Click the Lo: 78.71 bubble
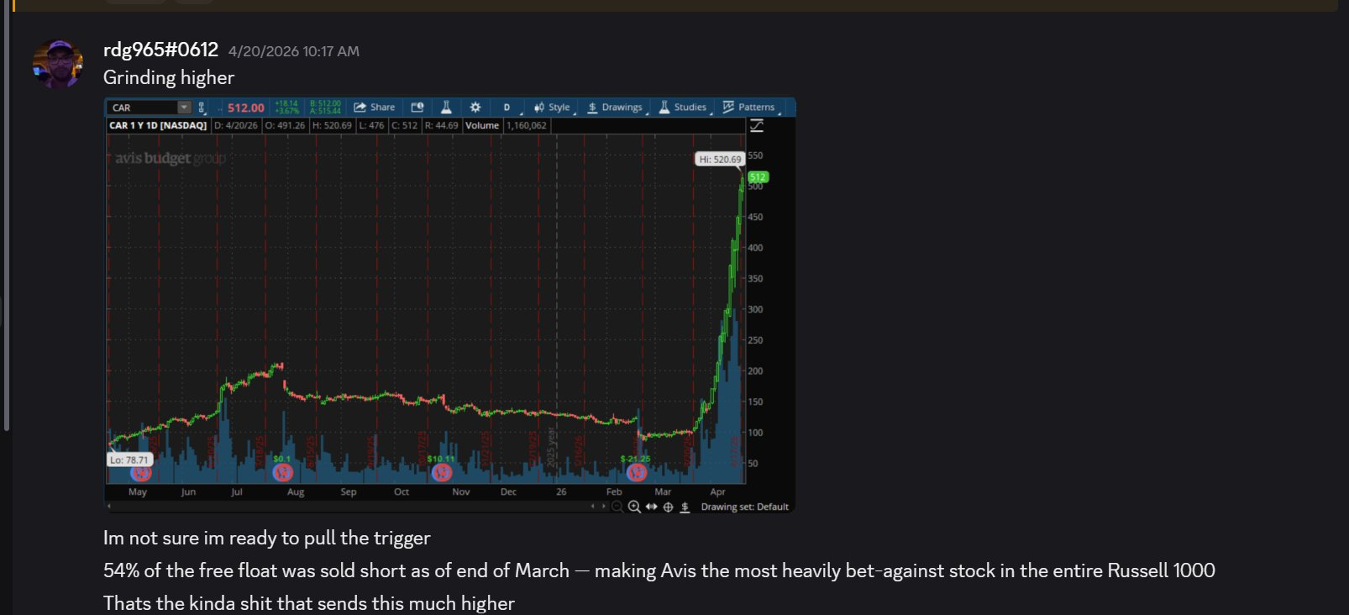1349x615 pixels. click(x=129, y=460)
